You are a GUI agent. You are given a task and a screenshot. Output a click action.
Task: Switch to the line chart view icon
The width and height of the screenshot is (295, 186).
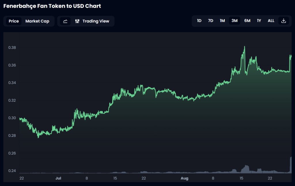pos(65,21)
